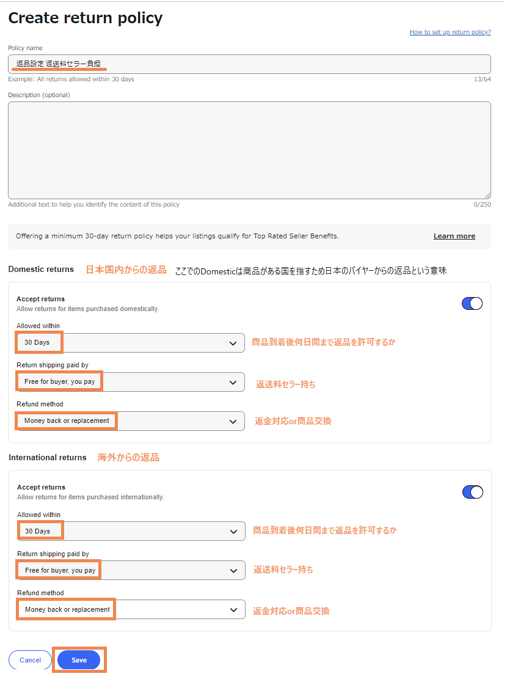Click the Cancel button

tap(30, 660)
